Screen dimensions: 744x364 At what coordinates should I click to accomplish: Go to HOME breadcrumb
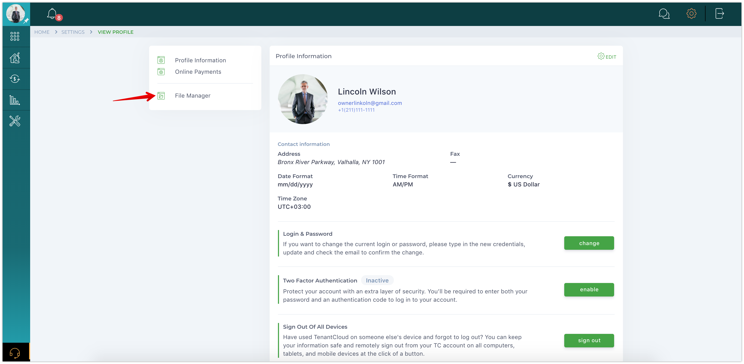pyautogui.click(x=42, y=32)
